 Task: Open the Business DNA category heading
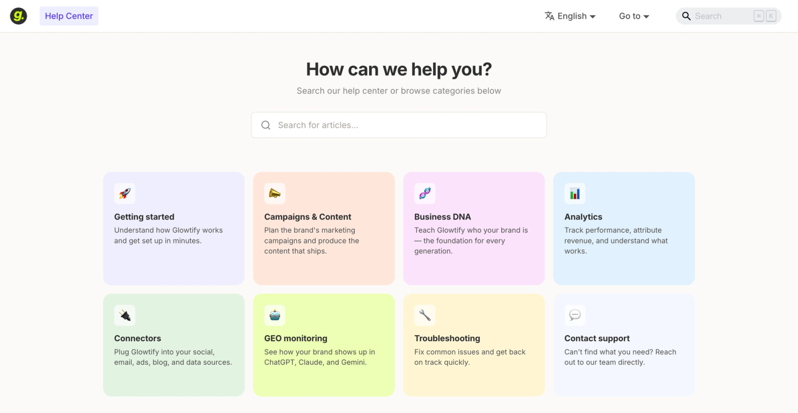point(442,217)
